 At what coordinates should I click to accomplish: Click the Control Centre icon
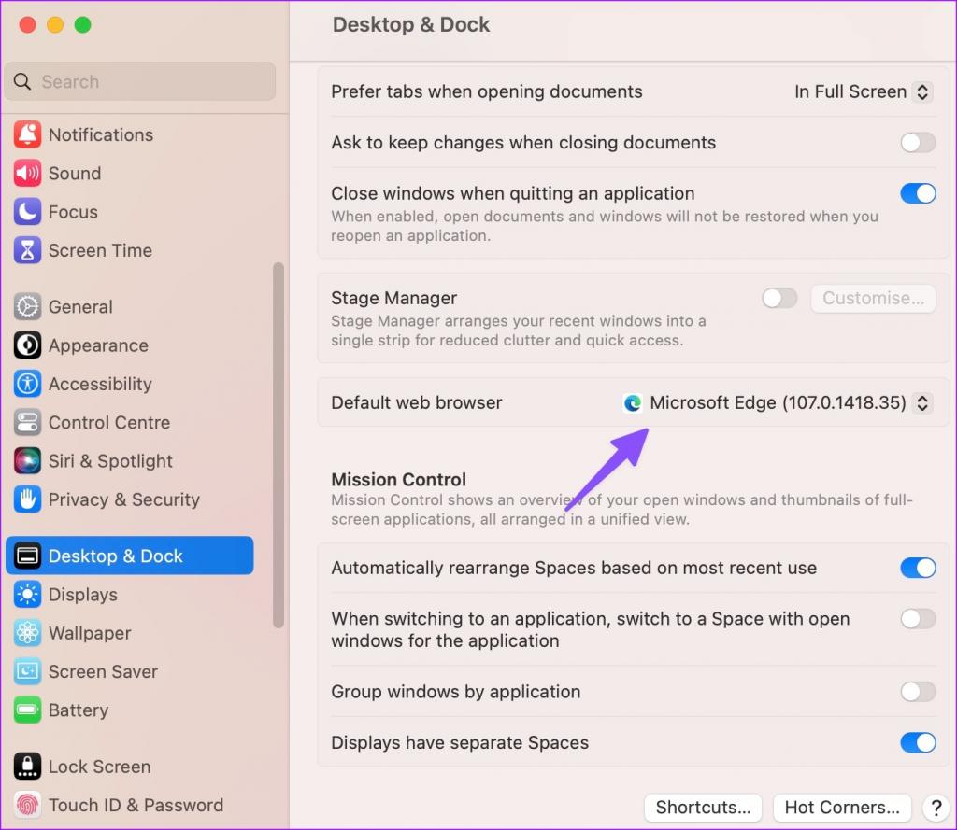pyautogui.click(x=27, y=422)
